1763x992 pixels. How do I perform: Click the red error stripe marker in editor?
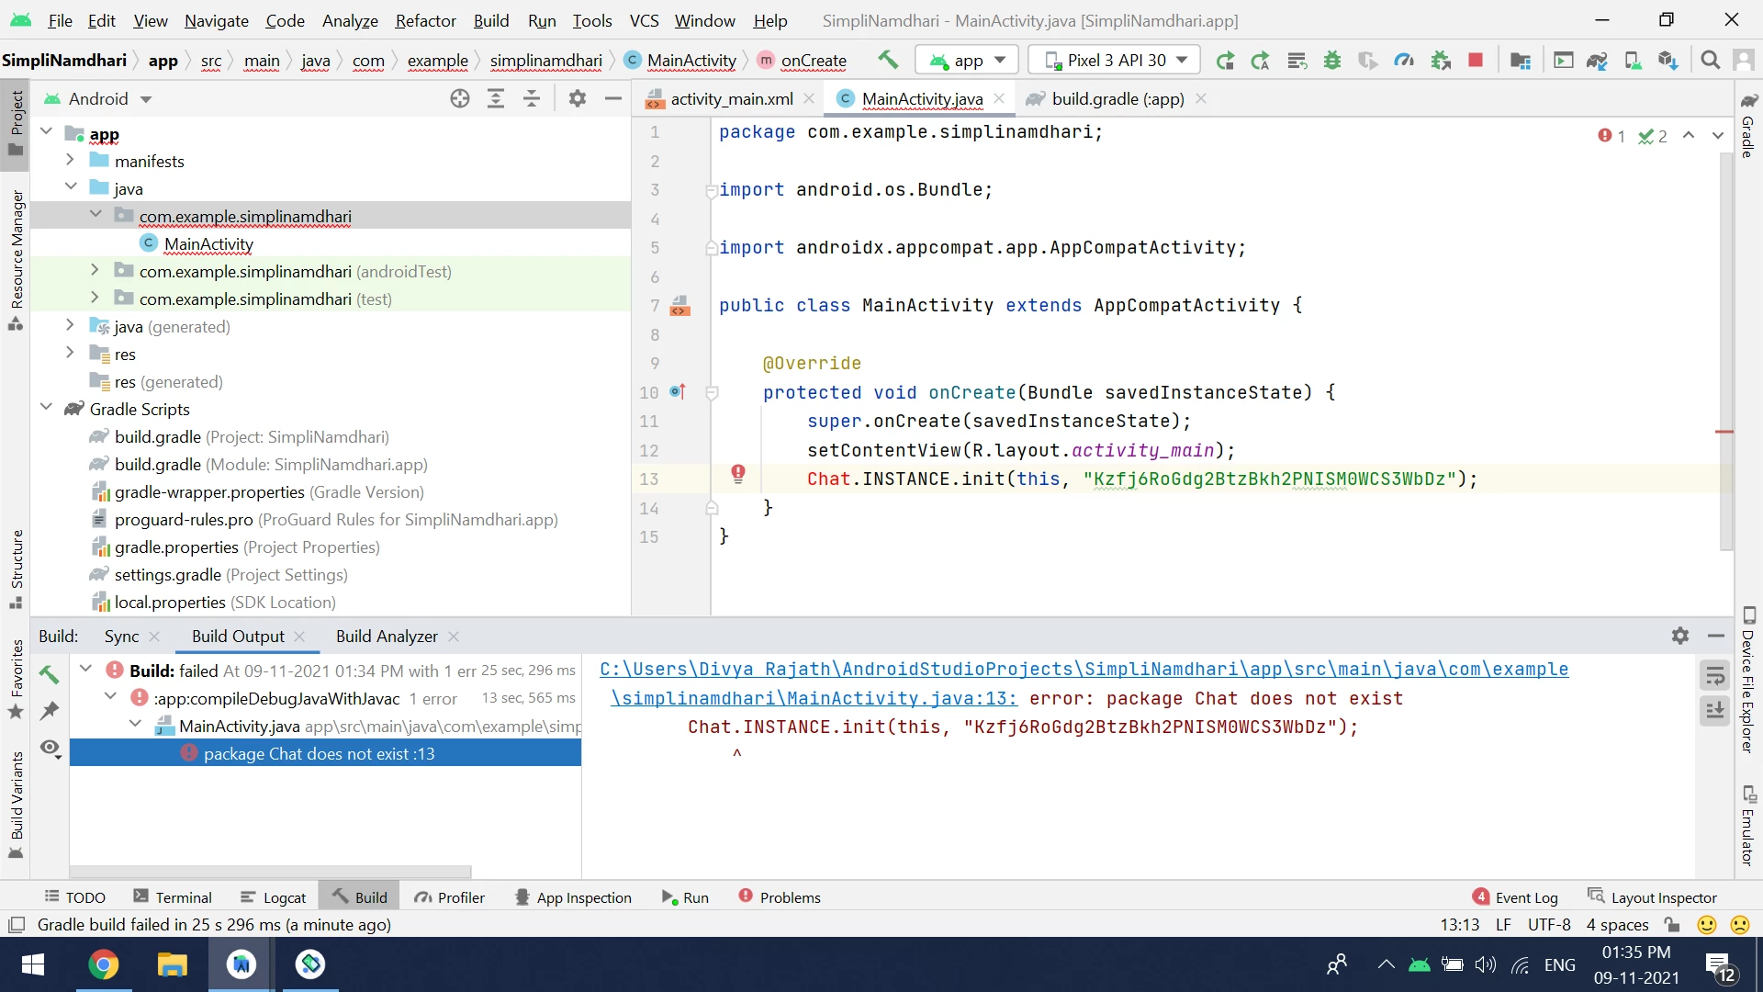click(1724, 432)
